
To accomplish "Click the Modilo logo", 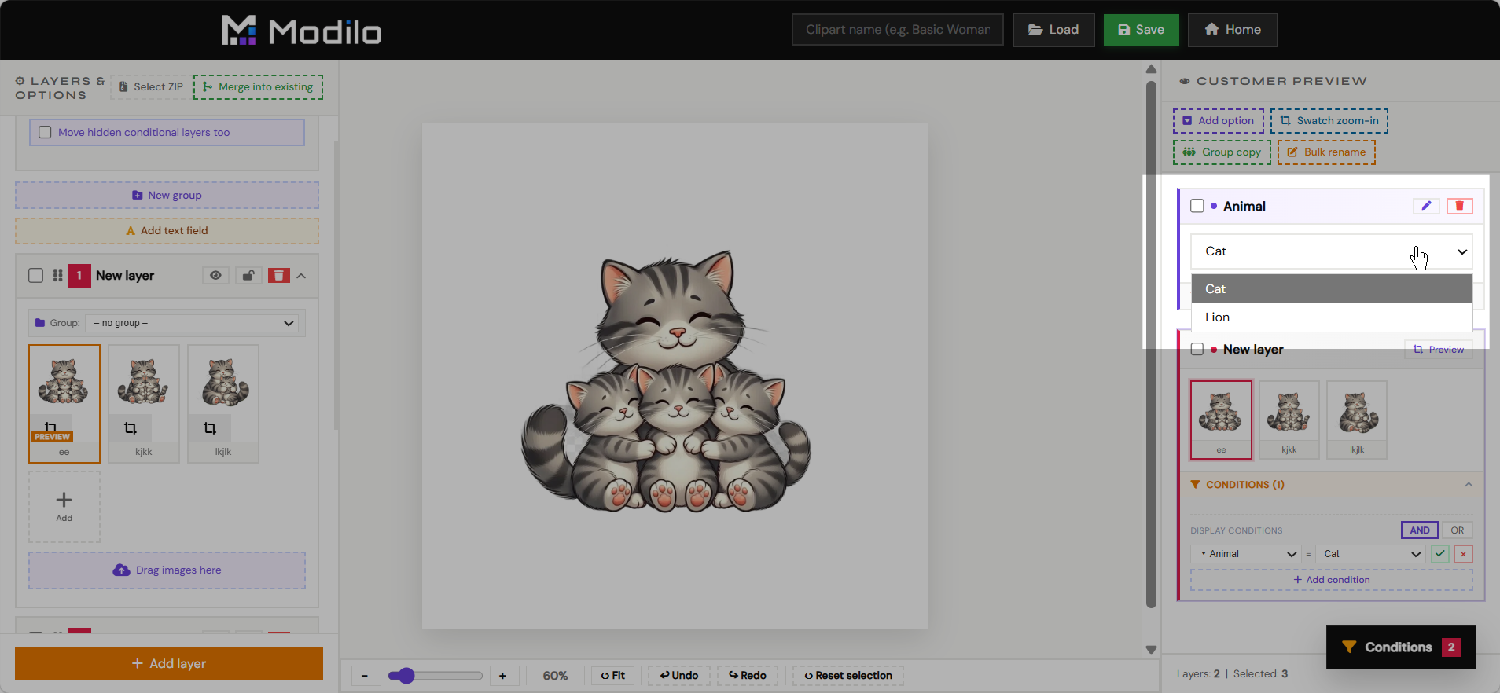I will pyautogui.click(x=301, y=31).
